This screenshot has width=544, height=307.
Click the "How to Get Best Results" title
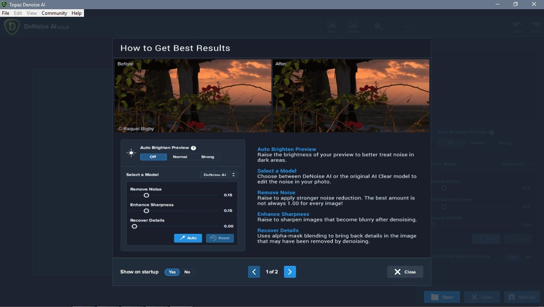click(x=175, y=48)
